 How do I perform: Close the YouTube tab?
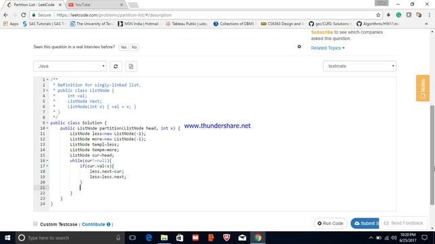pos(122,5)
